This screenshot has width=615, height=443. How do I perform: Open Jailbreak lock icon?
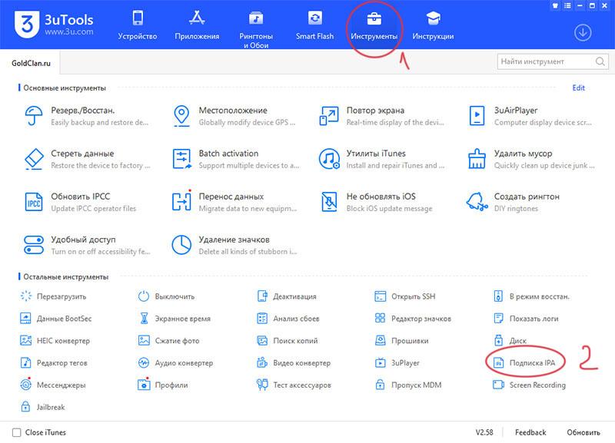point(26,407)
